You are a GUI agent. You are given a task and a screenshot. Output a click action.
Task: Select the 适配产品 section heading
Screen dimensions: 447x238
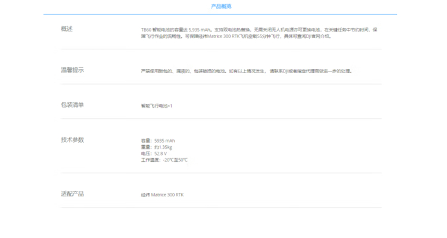click(72, 194)
